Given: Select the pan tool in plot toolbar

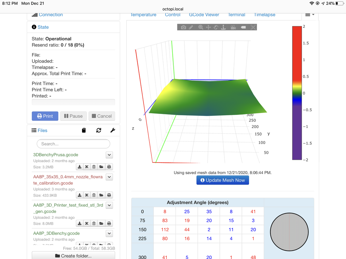Looking at the screenshot, I should 208,27.
